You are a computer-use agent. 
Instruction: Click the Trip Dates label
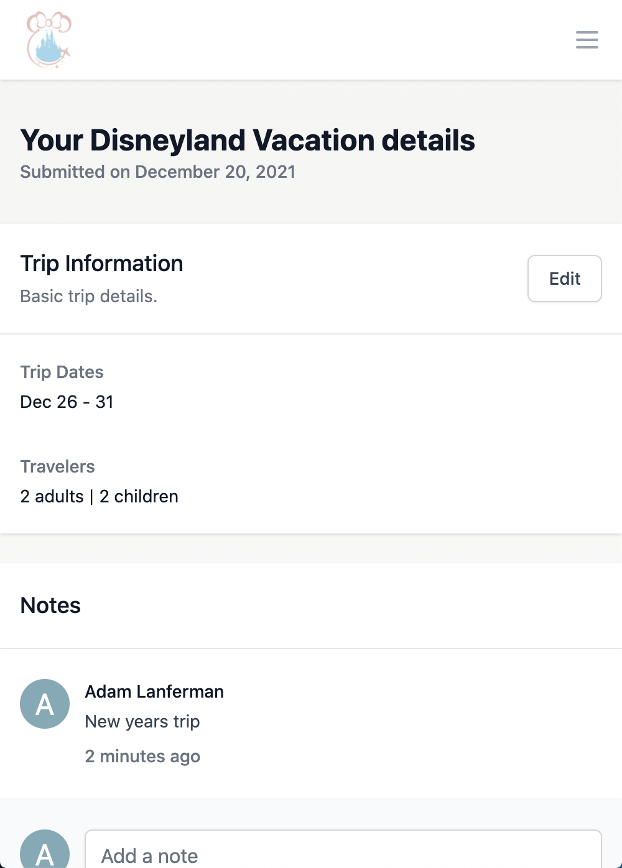point(62,372)
